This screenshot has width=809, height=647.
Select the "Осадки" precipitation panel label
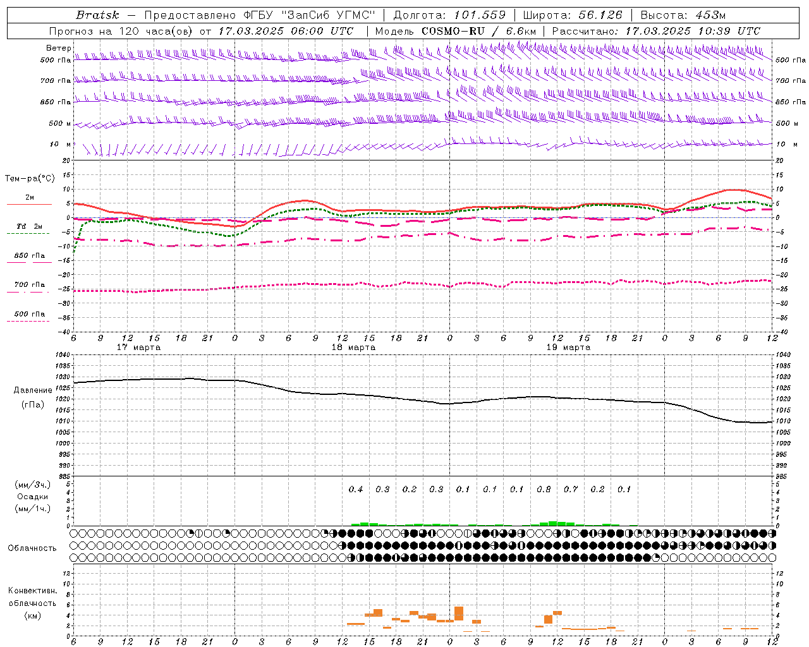pos(33,497)
